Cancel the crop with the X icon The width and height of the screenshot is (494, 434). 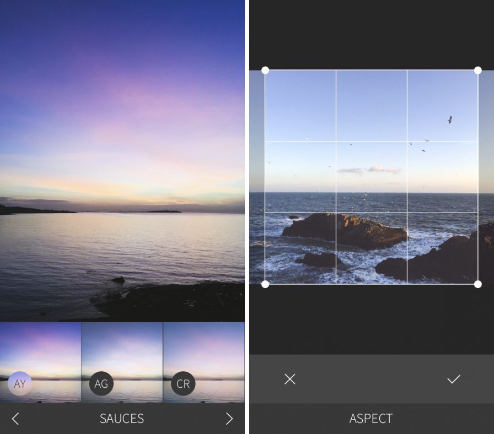[x=290, y=379]
